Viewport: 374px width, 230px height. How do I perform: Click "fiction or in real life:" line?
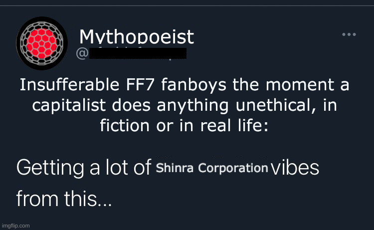tap(184, 126)
